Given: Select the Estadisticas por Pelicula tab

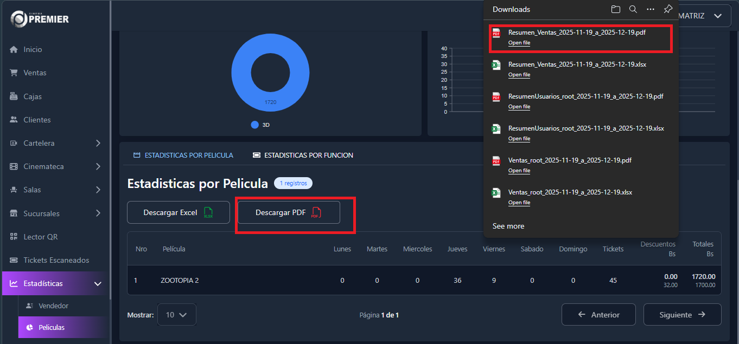Looking at the screenshot, I should tap(183, 155).
